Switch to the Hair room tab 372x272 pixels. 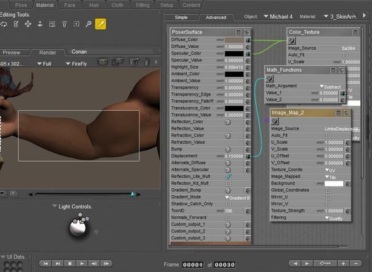94,5
